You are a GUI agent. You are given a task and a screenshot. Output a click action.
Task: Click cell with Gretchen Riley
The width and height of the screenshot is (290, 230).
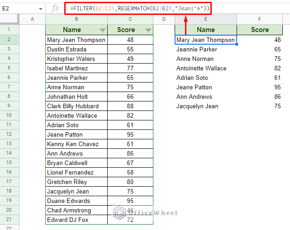(76, 182)
